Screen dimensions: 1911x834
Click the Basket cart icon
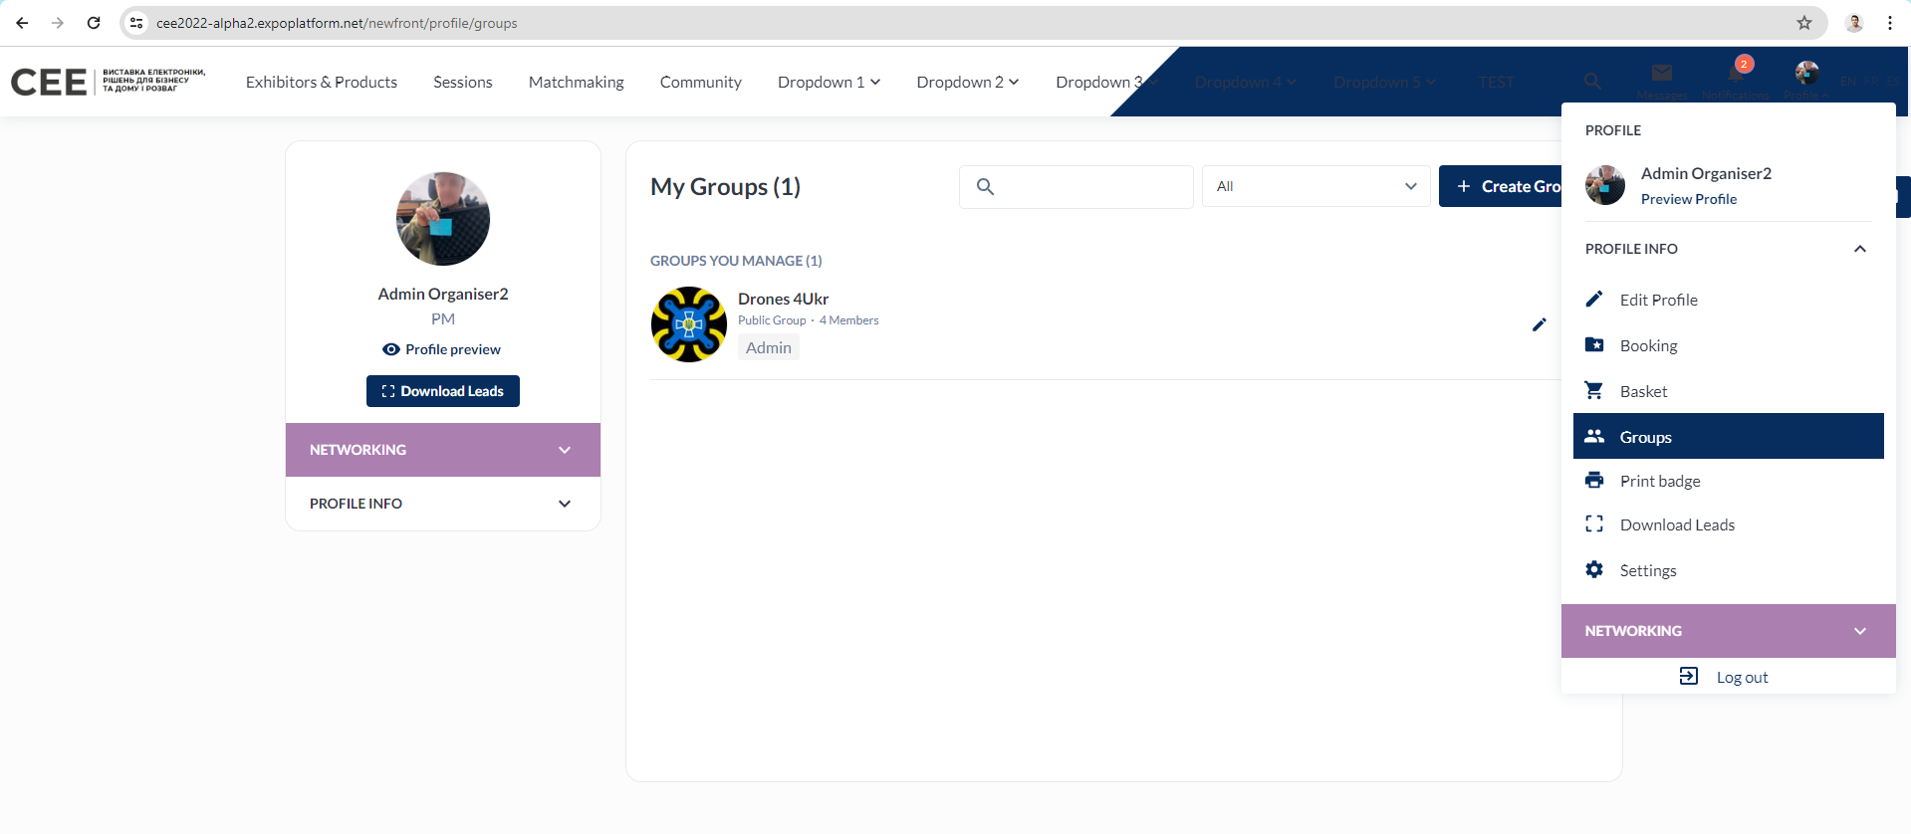1594,391
